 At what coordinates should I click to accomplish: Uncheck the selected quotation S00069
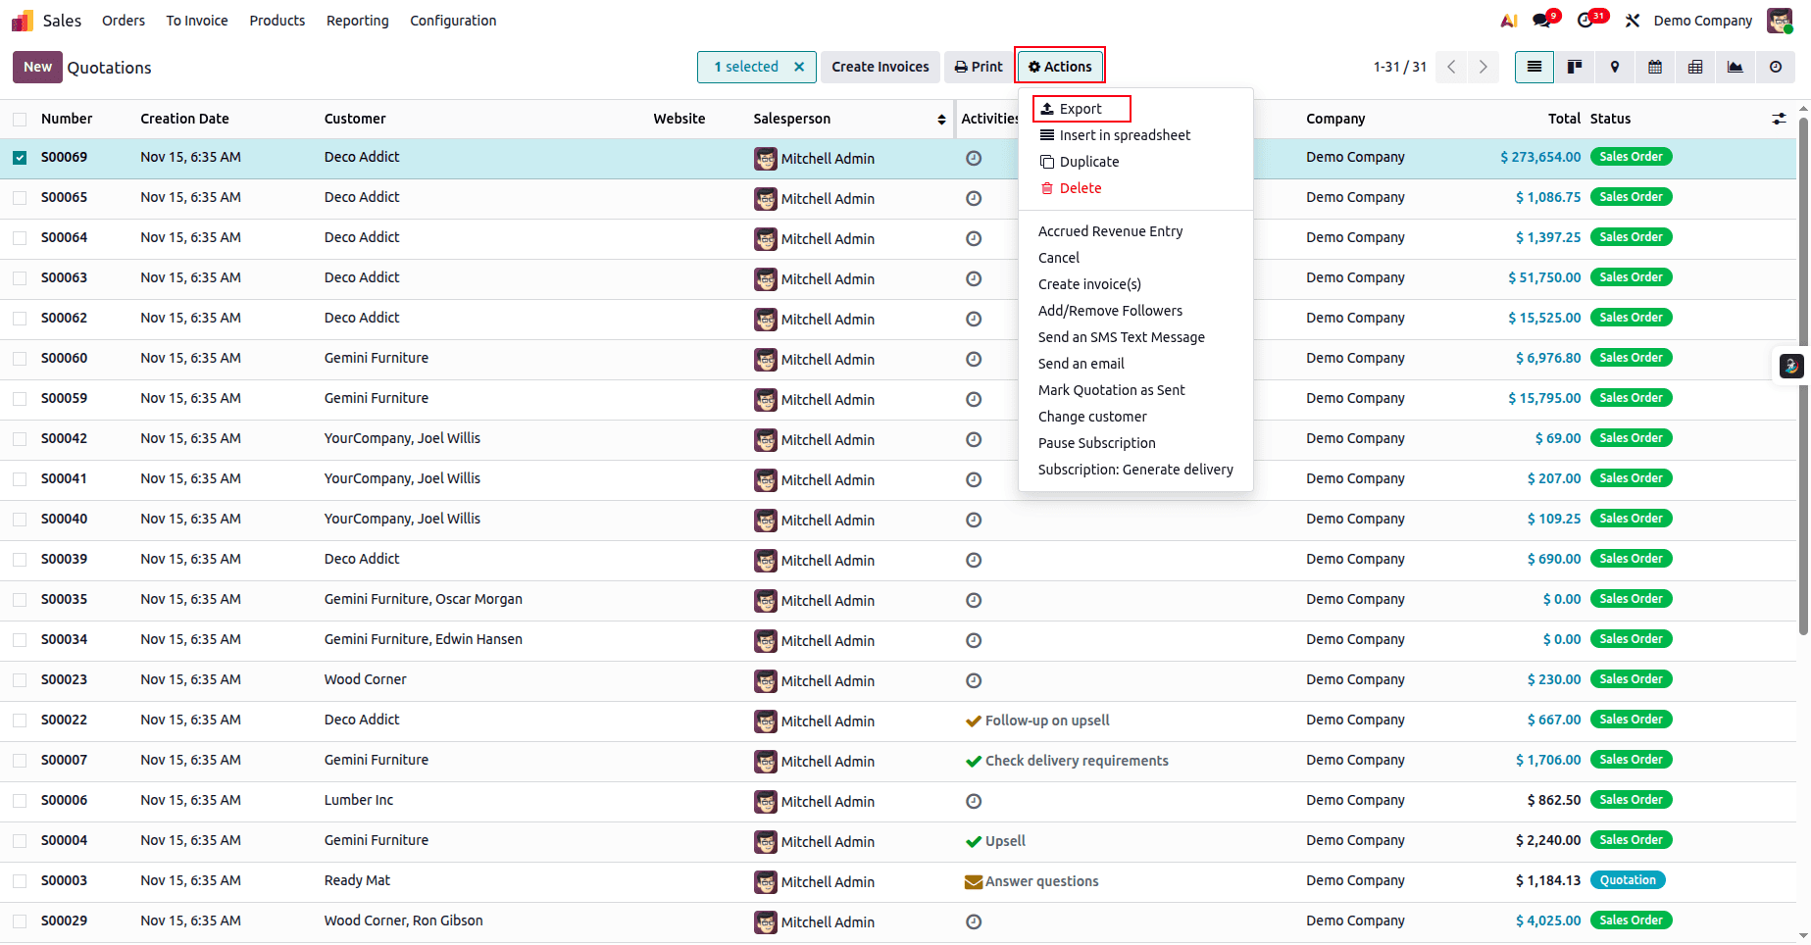click(20, 157)
